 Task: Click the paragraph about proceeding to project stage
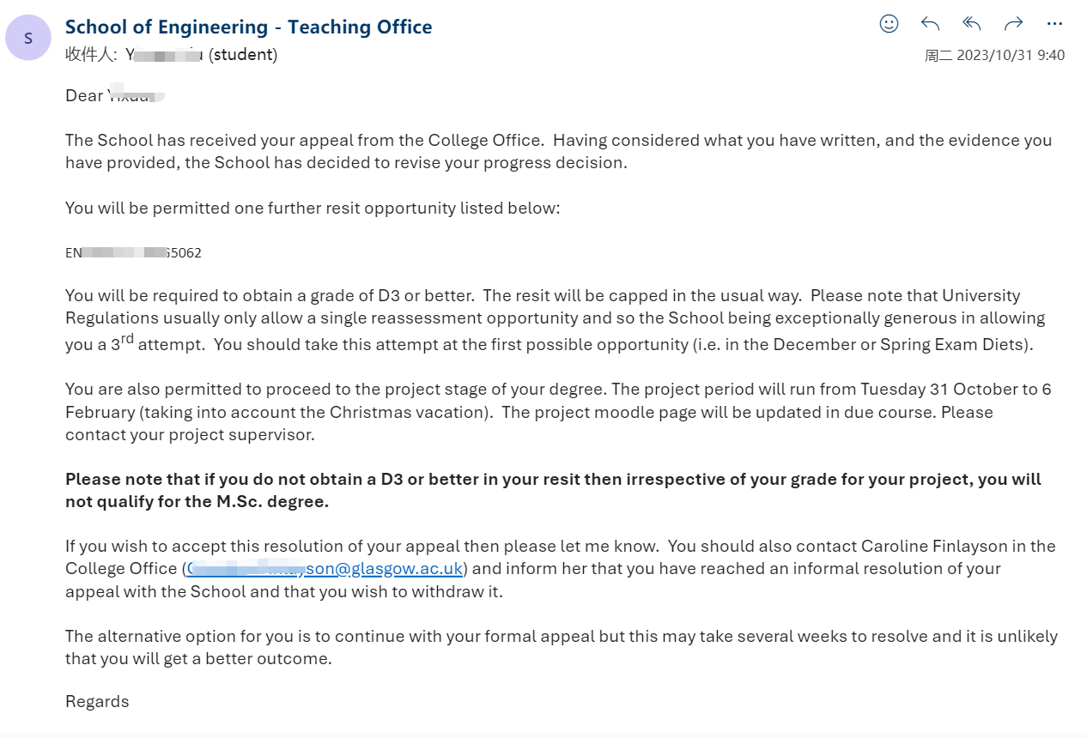click(x=558, y=412)
